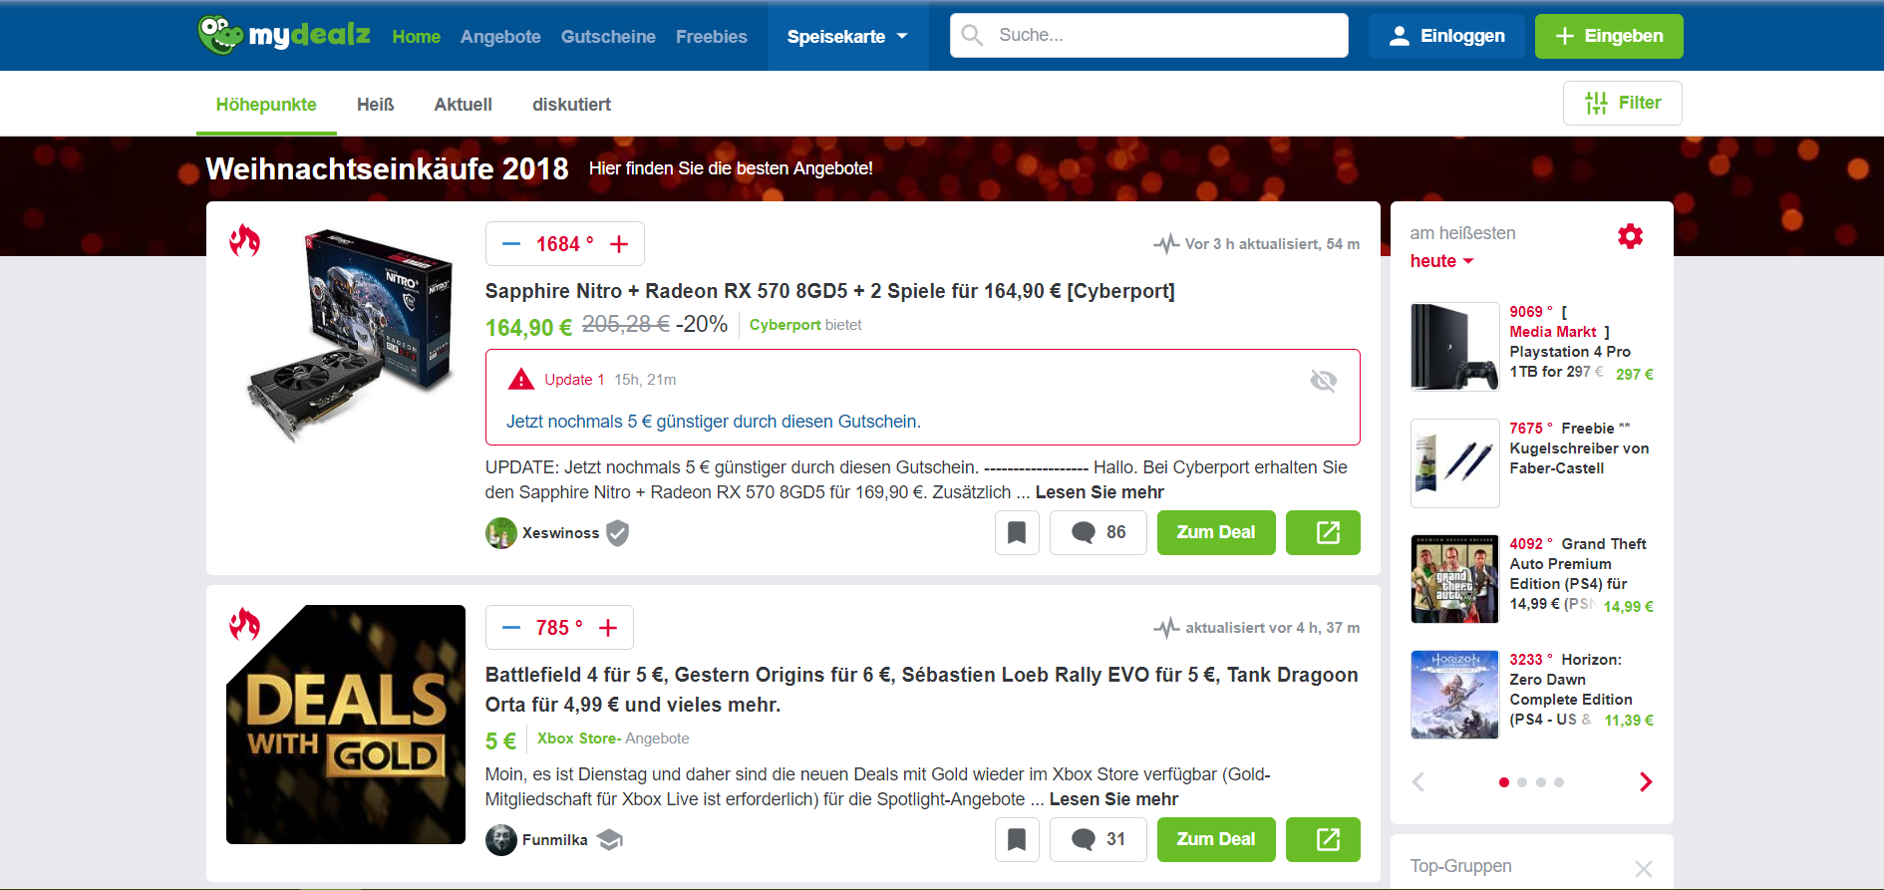Open the Grand Theft Auto Premium Edition deal

[x=1580, y=574]
